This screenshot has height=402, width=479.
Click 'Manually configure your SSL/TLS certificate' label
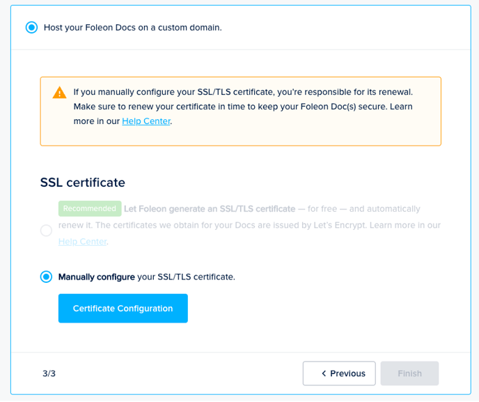147,277
